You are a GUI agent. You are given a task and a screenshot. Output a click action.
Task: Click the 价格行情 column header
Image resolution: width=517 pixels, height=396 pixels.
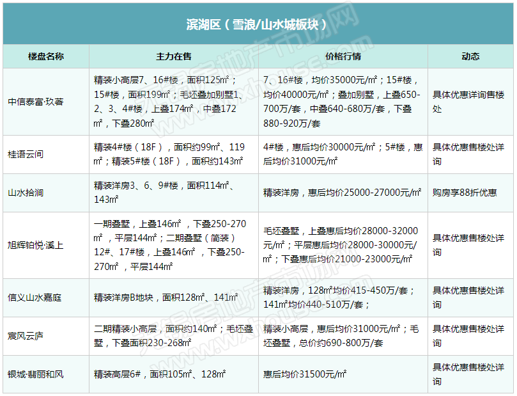(x=343, y=56)
